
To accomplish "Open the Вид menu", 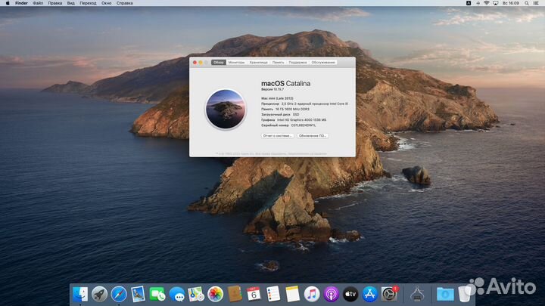I will tap(70, 3).
